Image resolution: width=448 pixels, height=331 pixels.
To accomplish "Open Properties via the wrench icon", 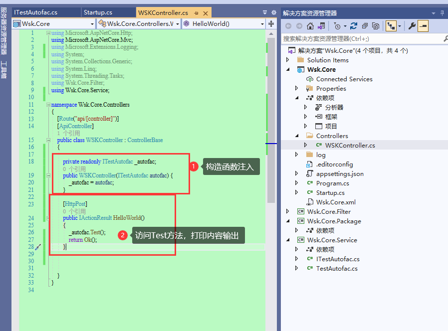I will (x=412, y=26).
